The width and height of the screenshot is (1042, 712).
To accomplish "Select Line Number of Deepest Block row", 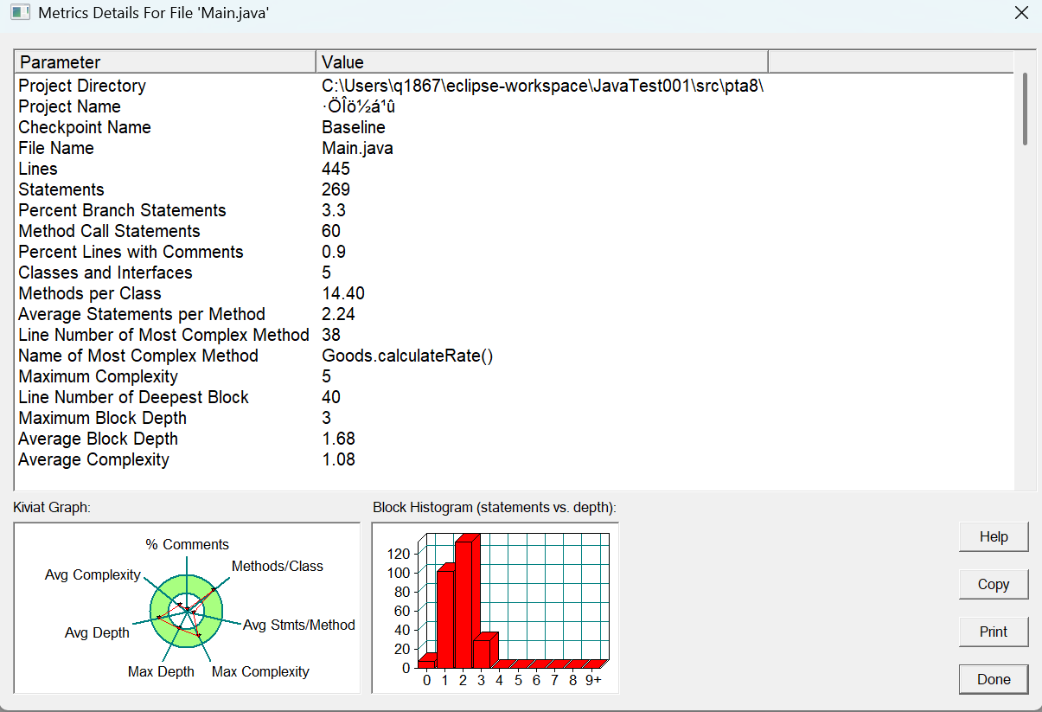I will pyautogui.click(x=515, y=397).
